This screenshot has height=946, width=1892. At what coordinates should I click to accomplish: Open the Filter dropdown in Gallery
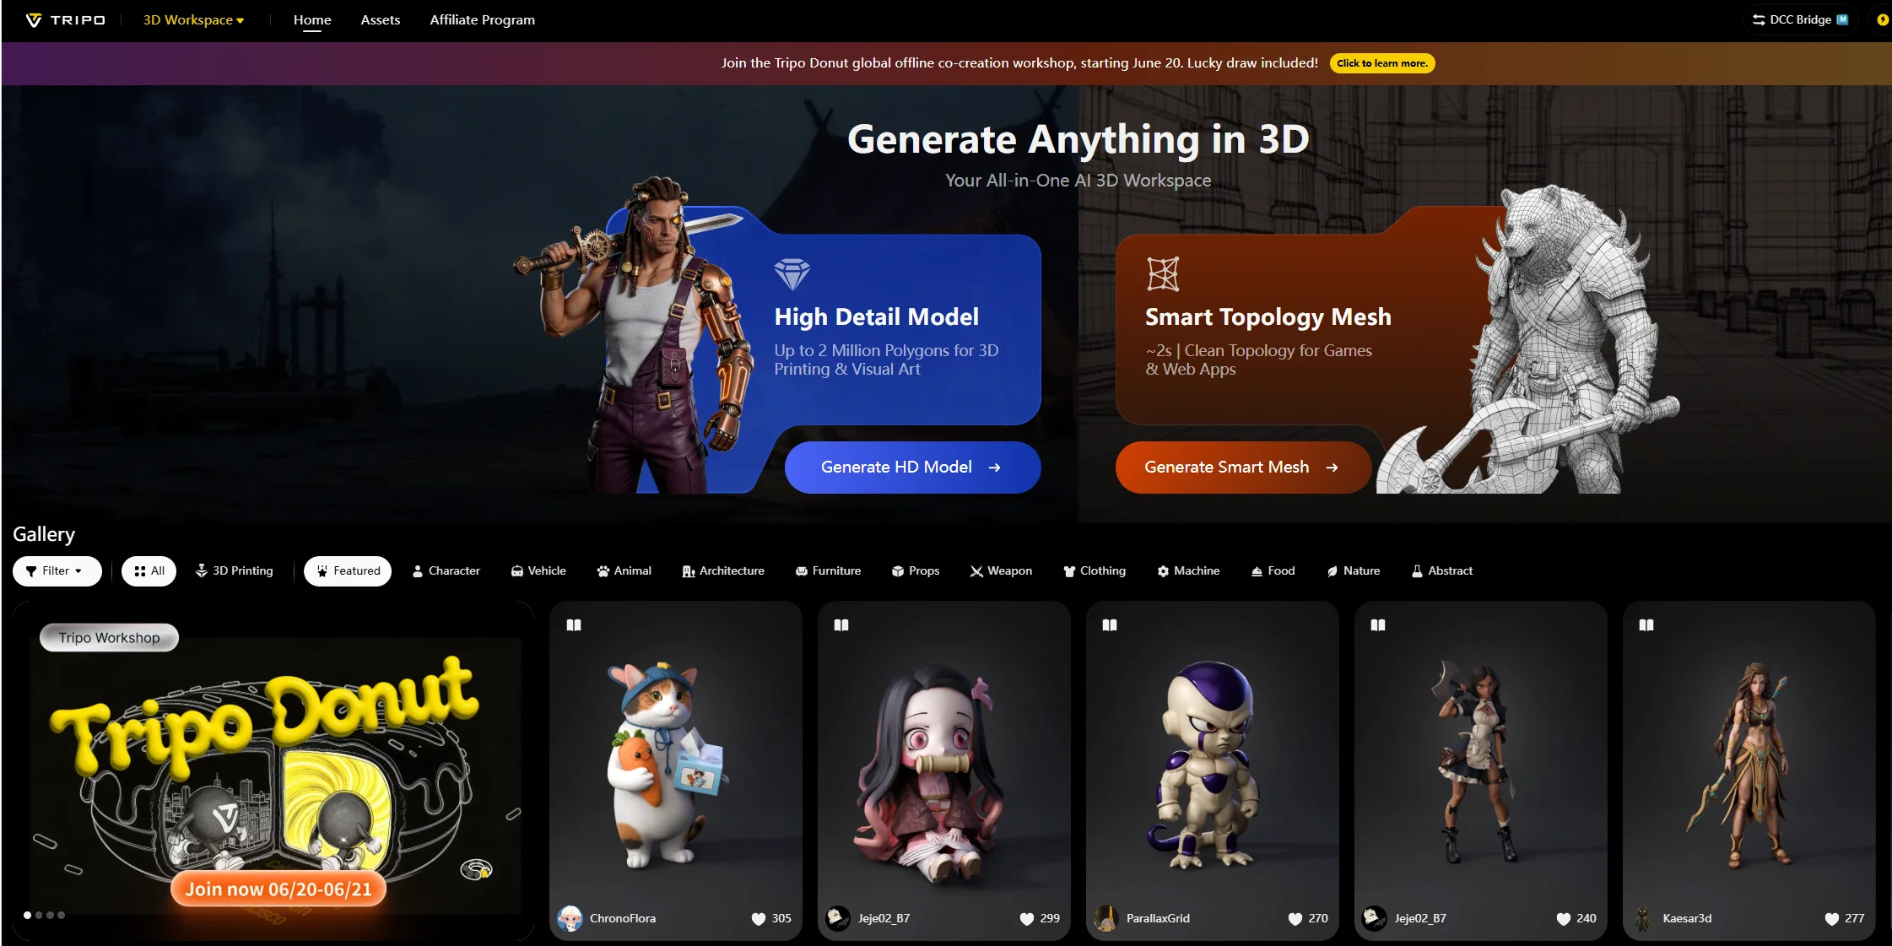point(57,571)
